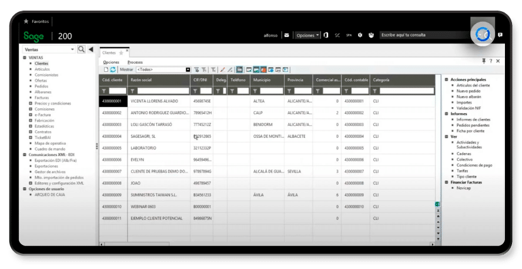Select Pedidos in the VENTAS tree
522x269 pixels.
(x=41, y=87)
